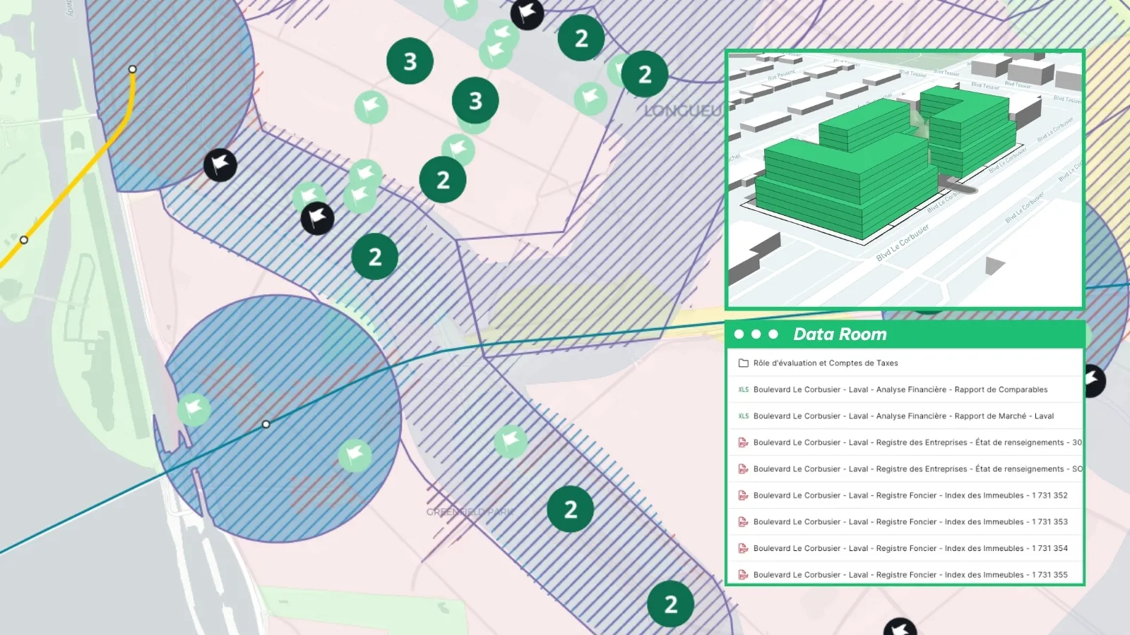Screen dimensions: 1130x635
Task: Click the folder icon beside Rôle d'évaluation
Action: 743,363
